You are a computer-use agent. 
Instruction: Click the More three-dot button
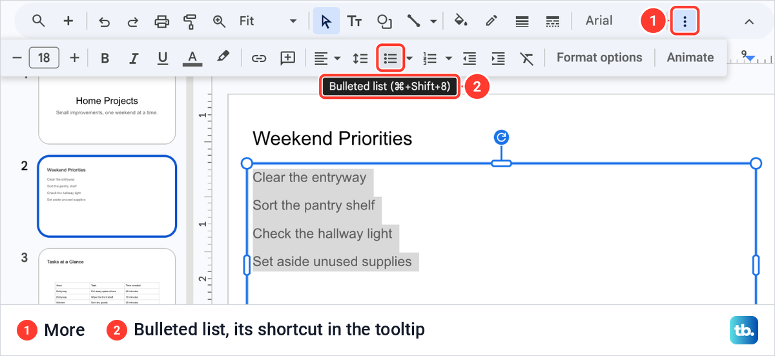[685, 21]
